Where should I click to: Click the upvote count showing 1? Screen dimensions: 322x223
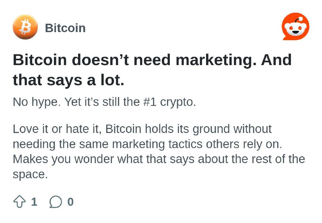[34, 202]
